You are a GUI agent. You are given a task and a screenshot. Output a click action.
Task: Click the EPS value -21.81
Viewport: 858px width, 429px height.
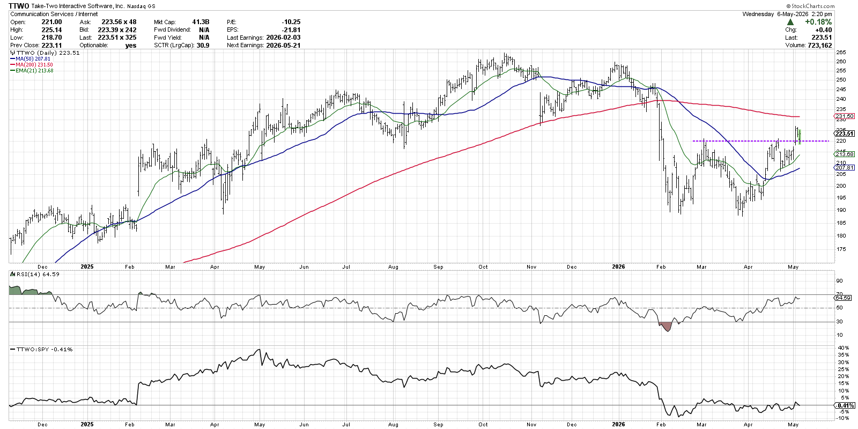[x=292, y=30]
